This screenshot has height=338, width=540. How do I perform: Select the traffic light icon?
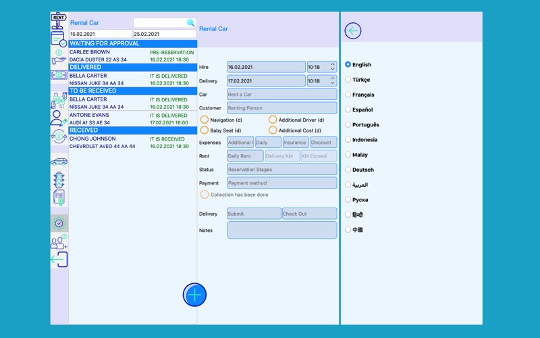coord(59,180)
